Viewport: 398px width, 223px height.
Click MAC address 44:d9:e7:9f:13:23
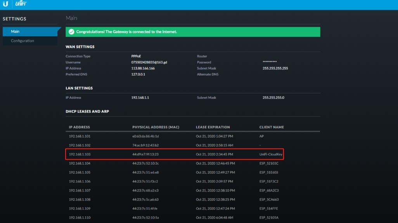(x=145, y=154)
